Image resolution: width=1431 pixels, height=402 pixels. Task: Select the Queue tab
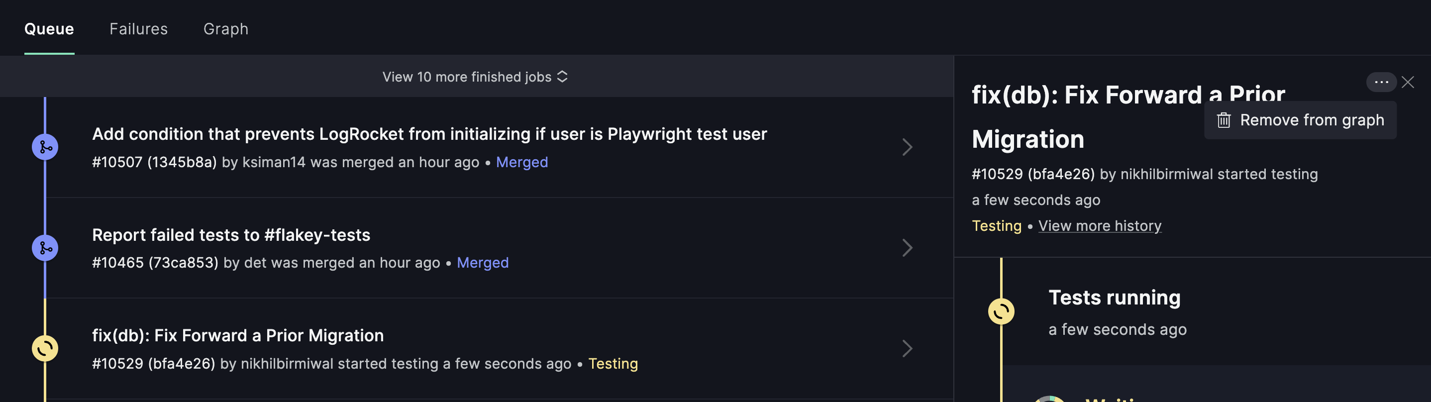(x=49, y=29)
